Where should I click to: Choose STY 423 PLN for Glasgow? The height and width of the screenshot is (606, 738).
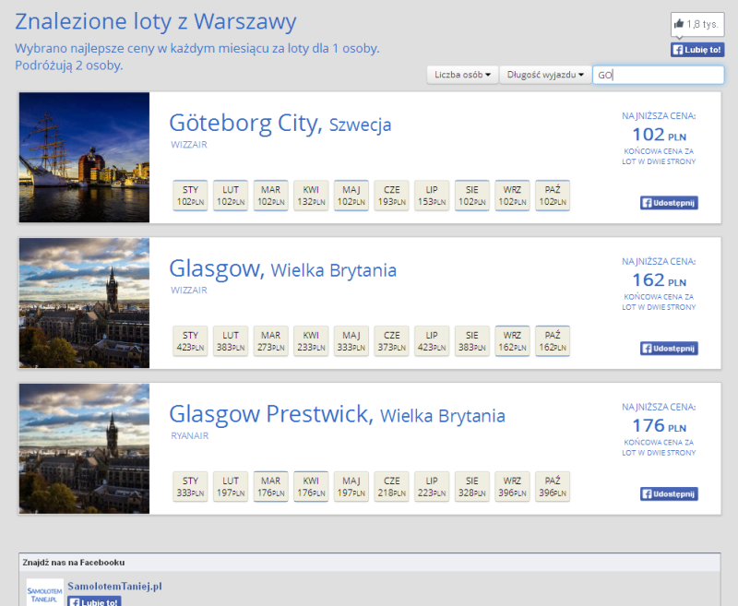tap(190, 341)
